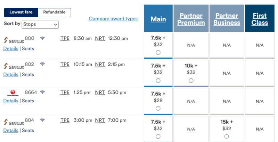Select the Lowest fare option

click(21, 12)
